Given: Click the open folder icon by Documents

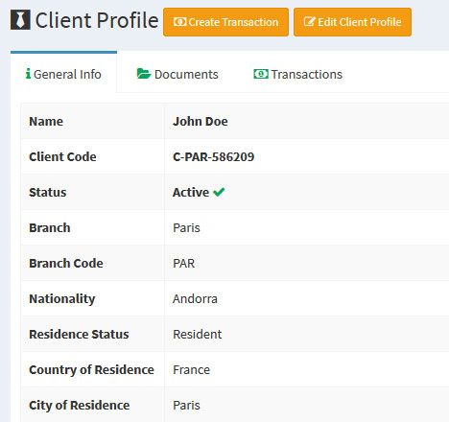Looking at the screenshot, I should point(144,74).
